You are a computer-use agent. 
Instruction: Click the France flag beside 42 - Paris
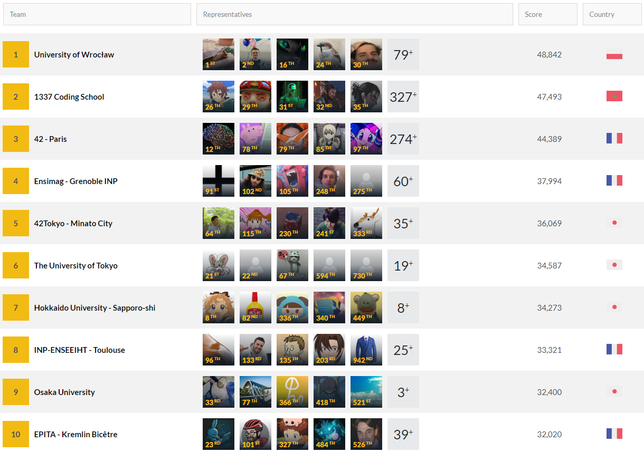[x=614, y=139]
